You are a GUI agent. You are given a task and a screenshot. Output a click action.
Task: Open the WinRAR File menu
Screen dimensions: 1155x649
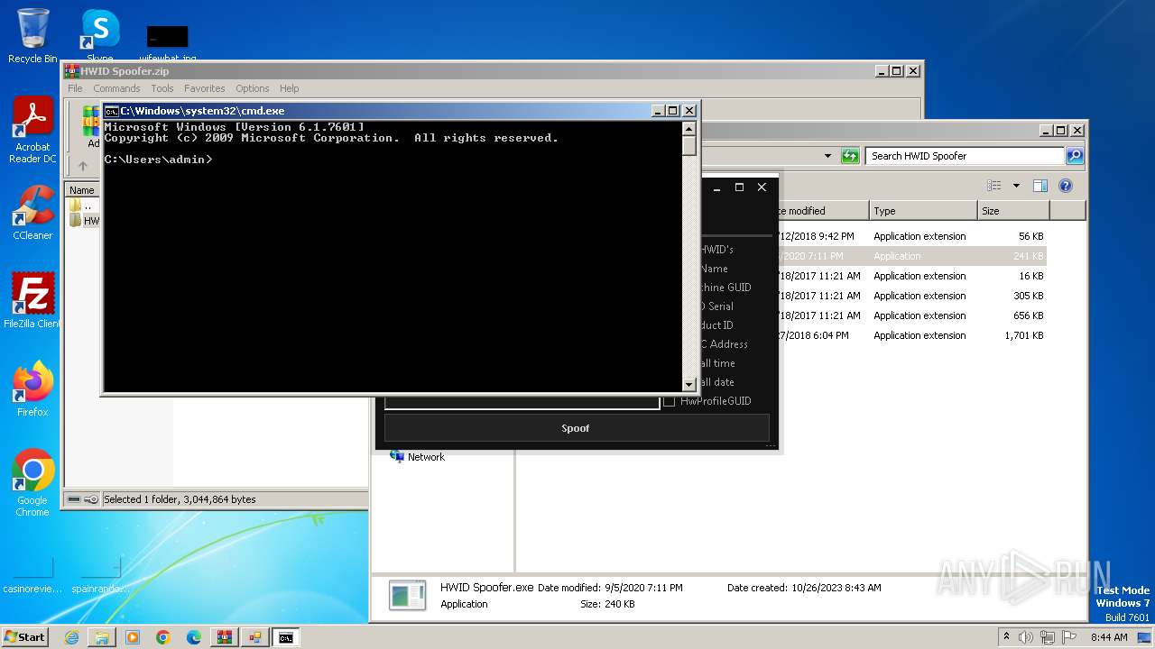click(75, 88)
